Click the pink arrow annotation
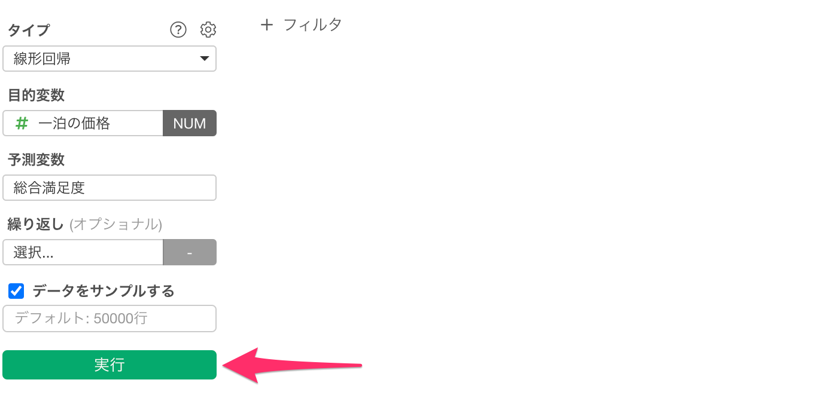 point(292,365)
